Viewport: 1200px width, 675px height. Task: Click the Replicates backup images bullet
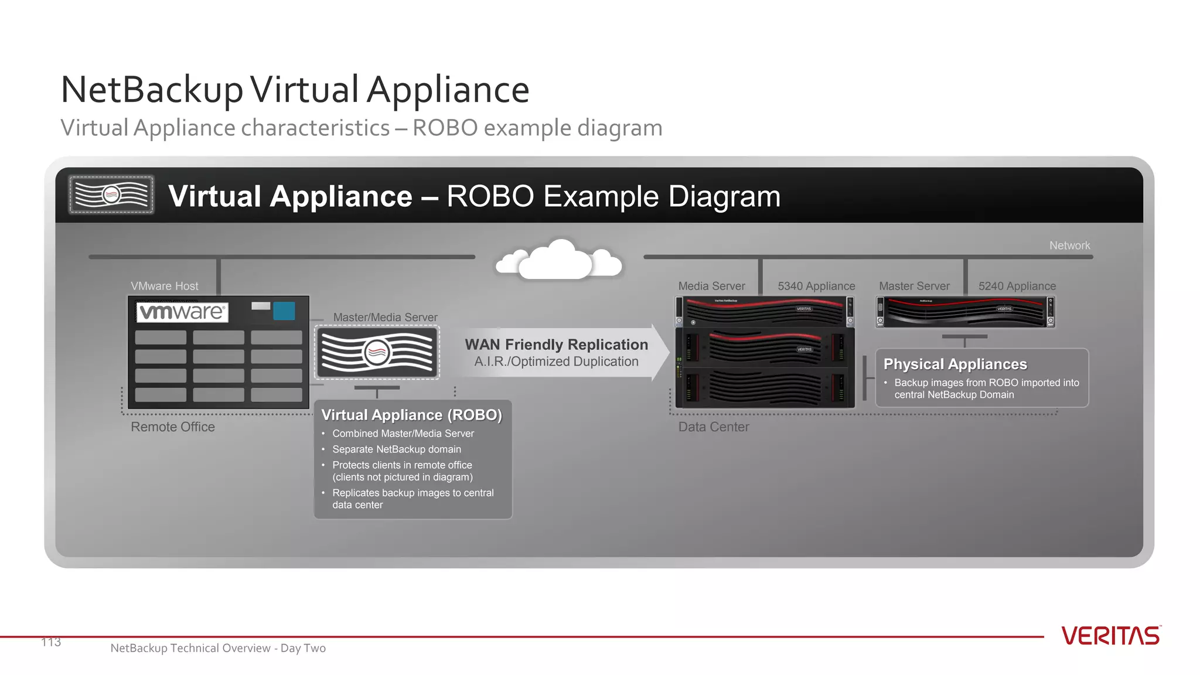tap(413, 499)
